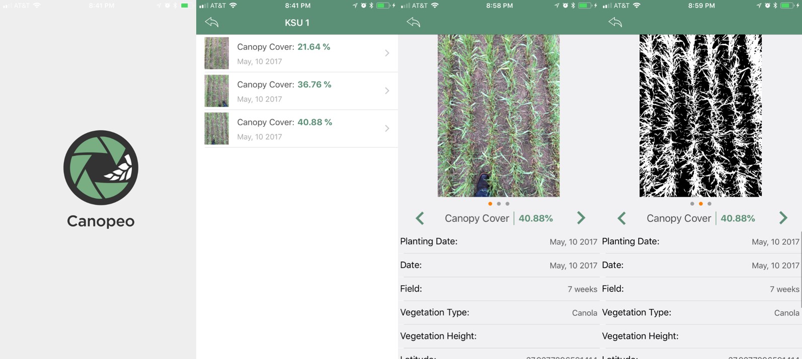Tap the Canopeo shutter logo icon
The height and width of the screenshot is (359, 802).
click(101, 167)
